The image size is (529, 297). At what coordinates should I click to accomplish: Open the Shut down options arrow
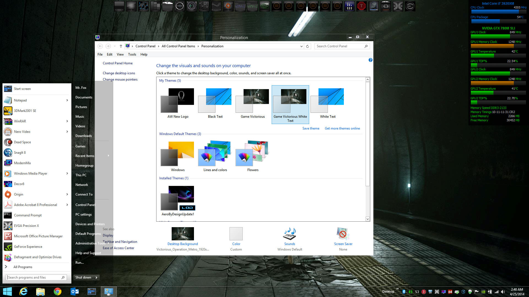click(x=96, y=277)
